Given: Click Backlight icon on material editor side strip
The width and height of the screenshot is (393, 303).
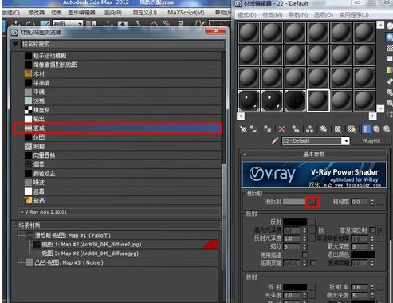Looking at the screenshot, I should [390, 37].
